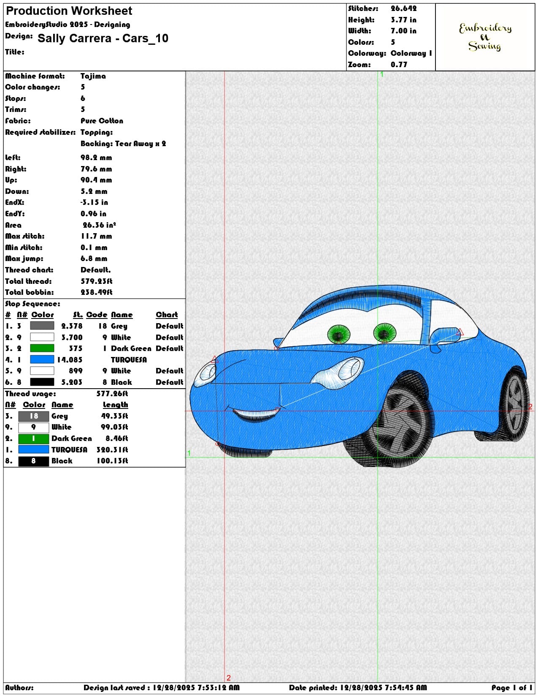This screenshot has width=538, height=697.
Task: Click the 'Dark Green' name in stop sequence
Action: click(131, 348)
